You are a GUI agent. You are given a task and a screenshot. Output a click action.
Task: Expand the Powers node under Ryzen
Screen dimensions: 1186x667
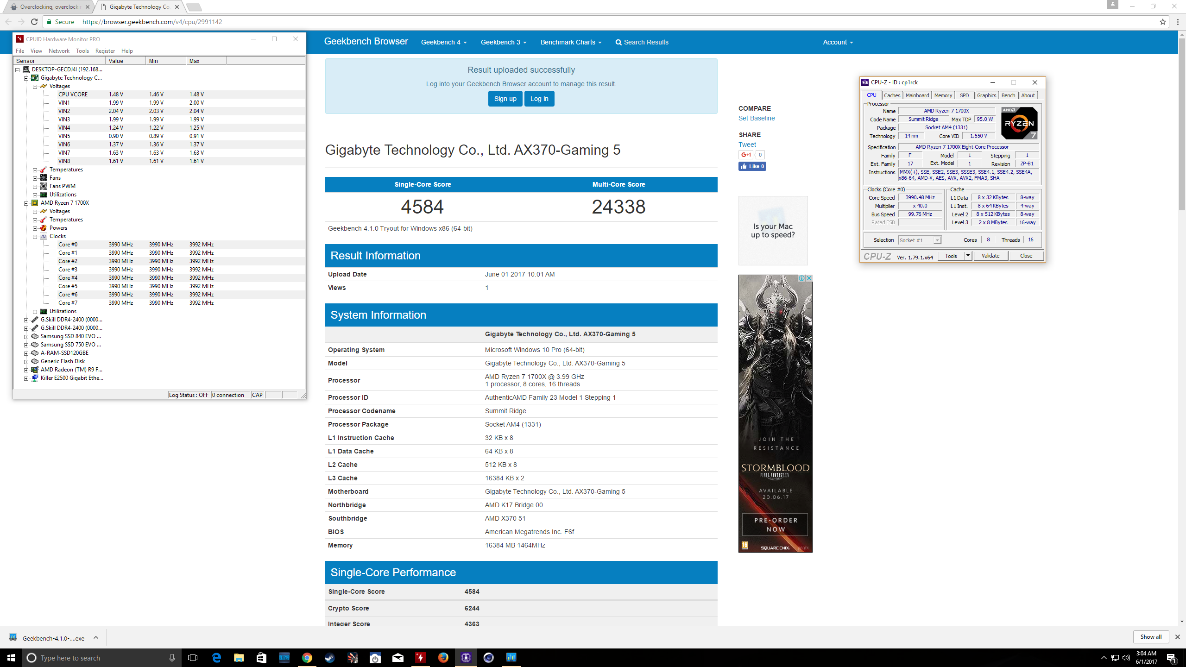tap(35, 228)
